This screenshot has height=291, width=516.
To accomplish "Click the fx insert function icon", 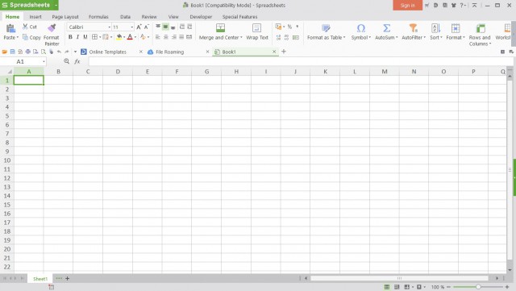I will (x=77, y=61).
